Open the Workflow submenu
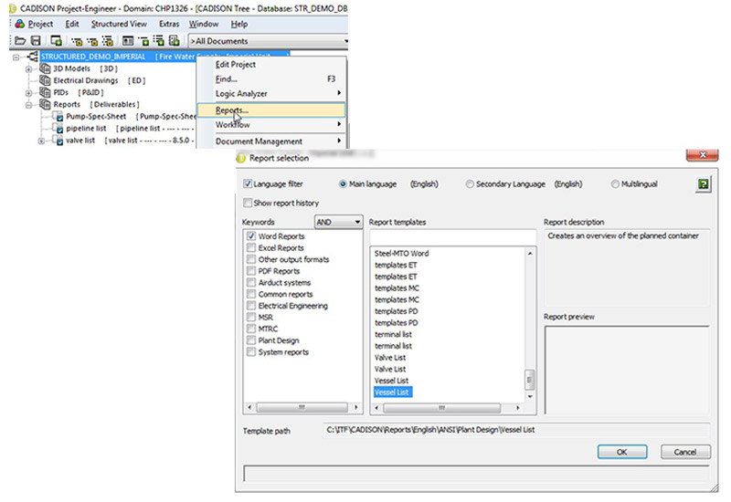Screen dimensions: 731x502 point(271,125)
